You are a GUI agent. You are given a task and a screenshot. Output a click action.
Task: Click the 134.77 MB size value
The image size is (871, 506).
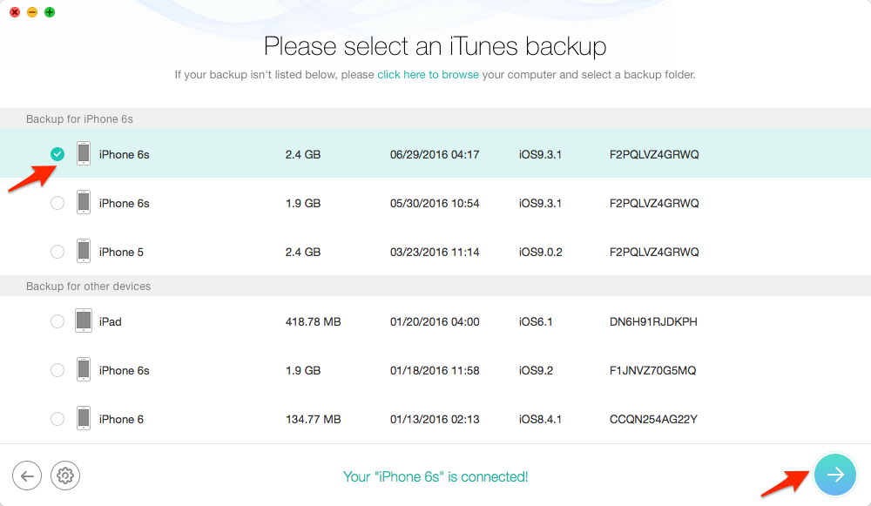(x=314, y=420)
